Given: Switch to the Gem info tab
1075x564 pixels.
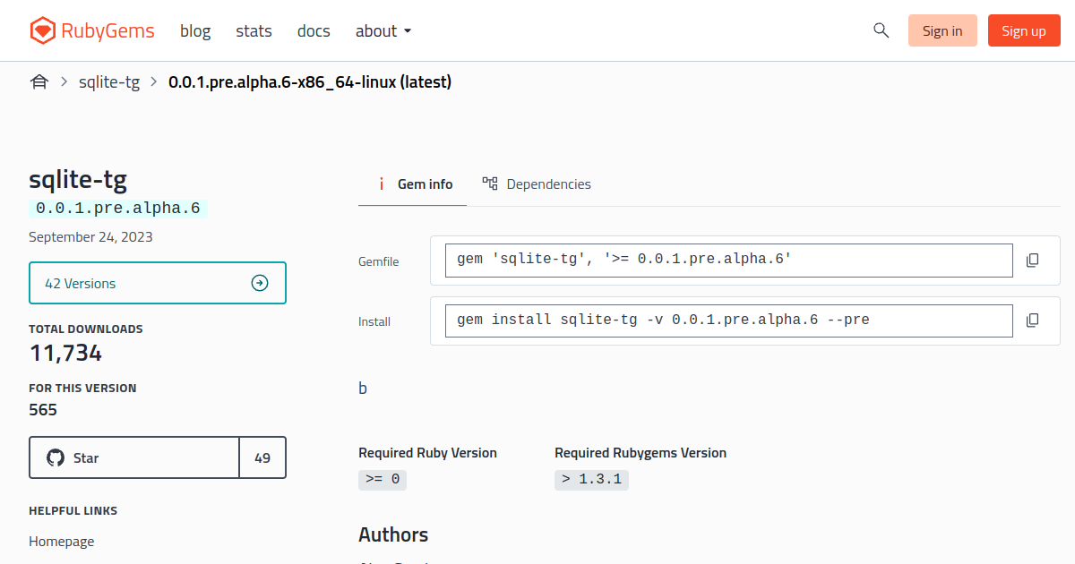Looking at the screenshot, I should pos(412,184).
